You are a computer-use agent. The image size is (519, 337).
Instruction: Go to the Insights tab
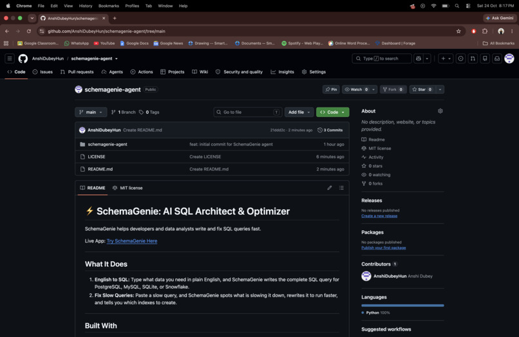282,72
